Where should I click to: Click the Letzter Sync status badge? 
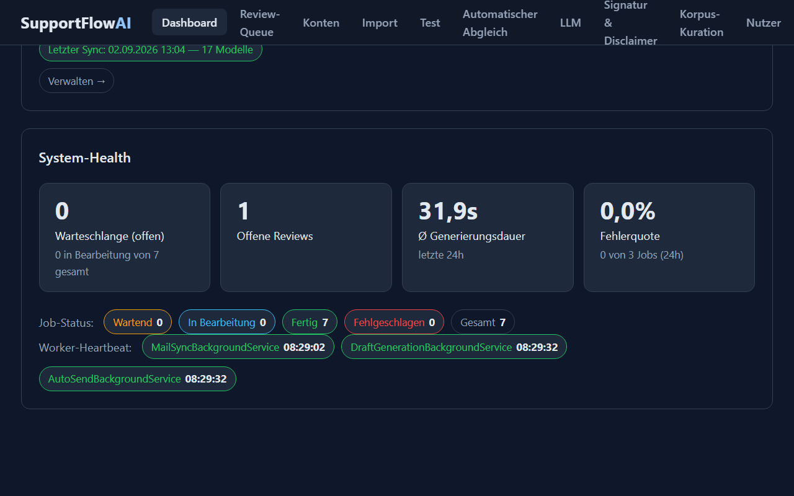(x=151, y=50)
